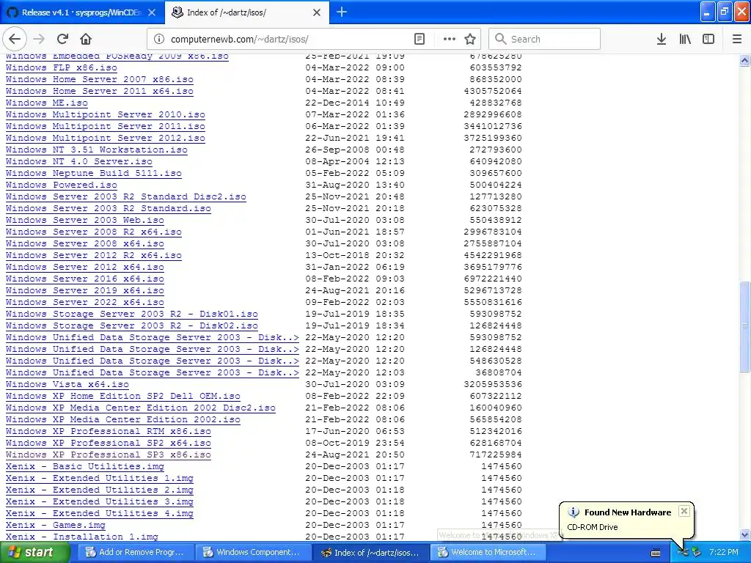
Task: Open a new browser tab
Action: pyautogui.click(x=342, y=12)
